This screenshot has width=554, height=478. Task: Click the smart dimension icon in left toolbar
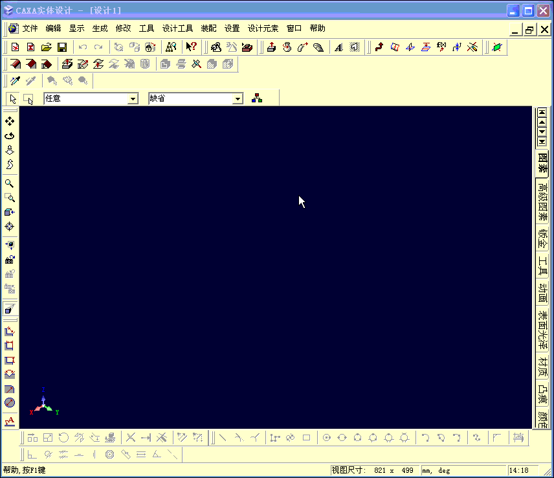pyautogui.click(x=10, y=331)
